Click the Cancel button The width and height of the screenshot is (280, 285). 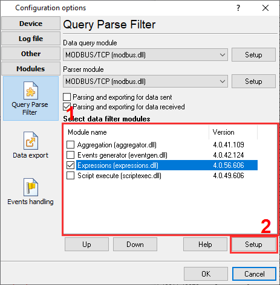(254, 274)
